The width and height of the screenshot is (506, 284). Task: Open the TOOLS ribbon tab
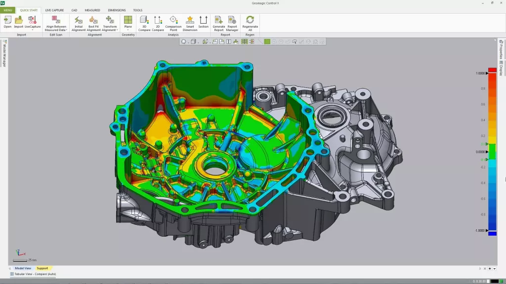[x=137, y=10]
